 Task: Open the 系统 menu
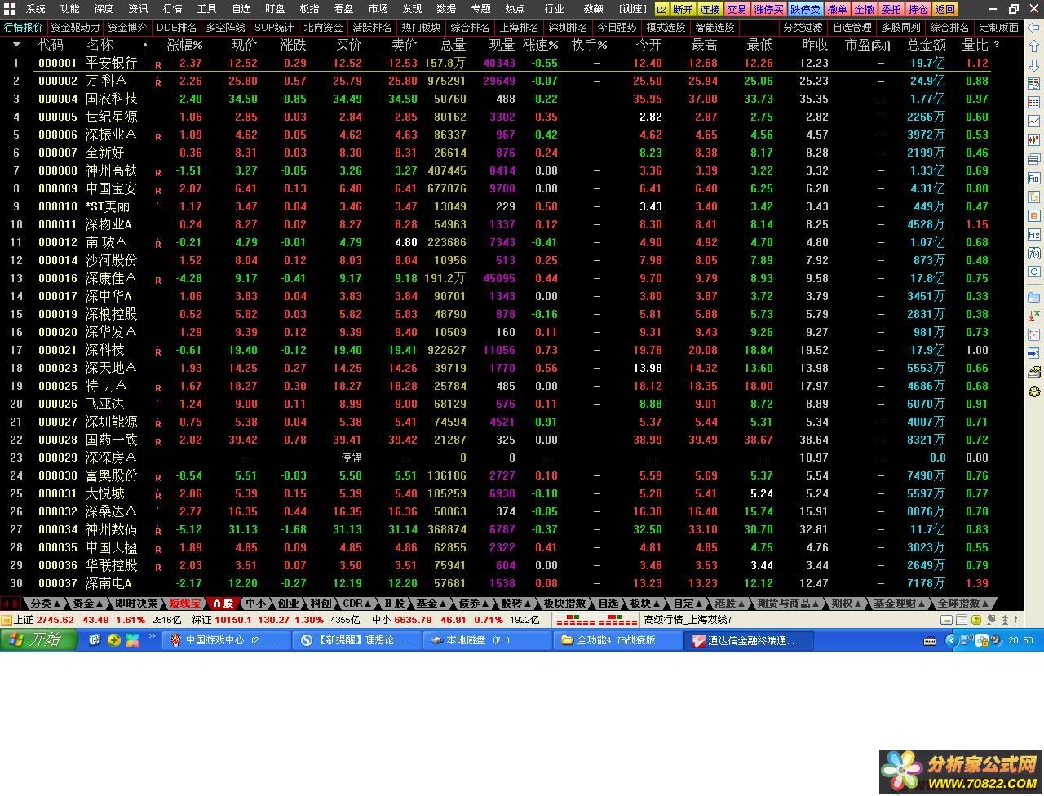[x=36, y=9]
